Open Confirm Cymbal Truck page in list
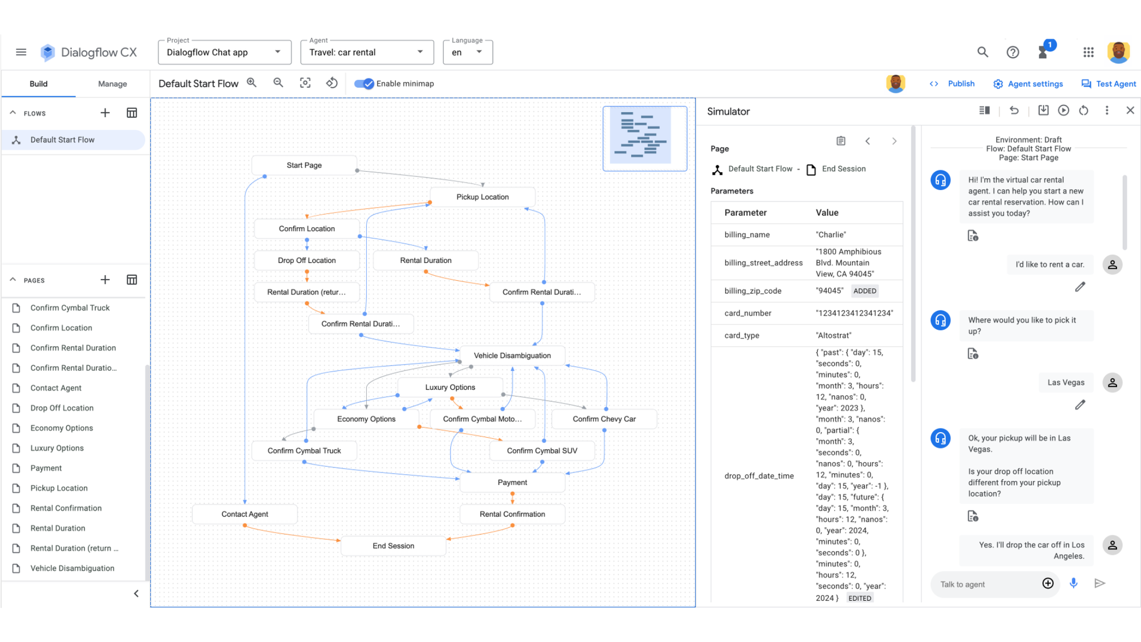The height and width of the screenshot is (642, 1141). [70, 308]
